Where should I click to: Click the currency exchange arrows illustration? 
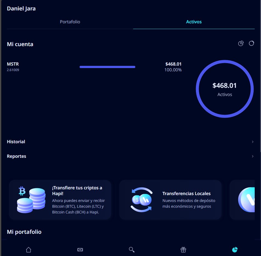[142, 200]
